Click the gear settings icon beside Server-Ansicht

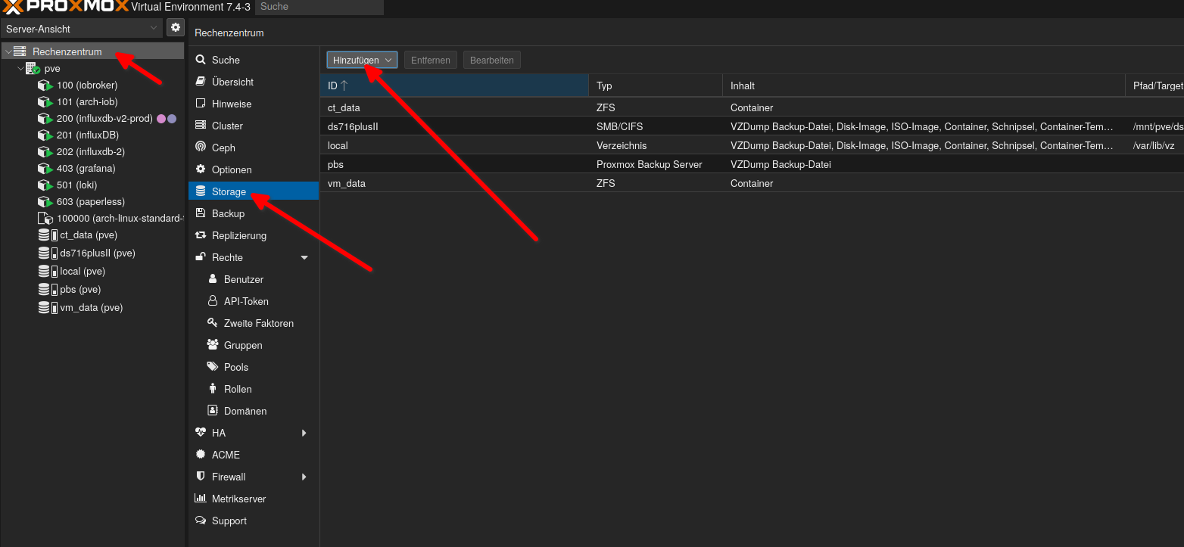pos(176,28)
